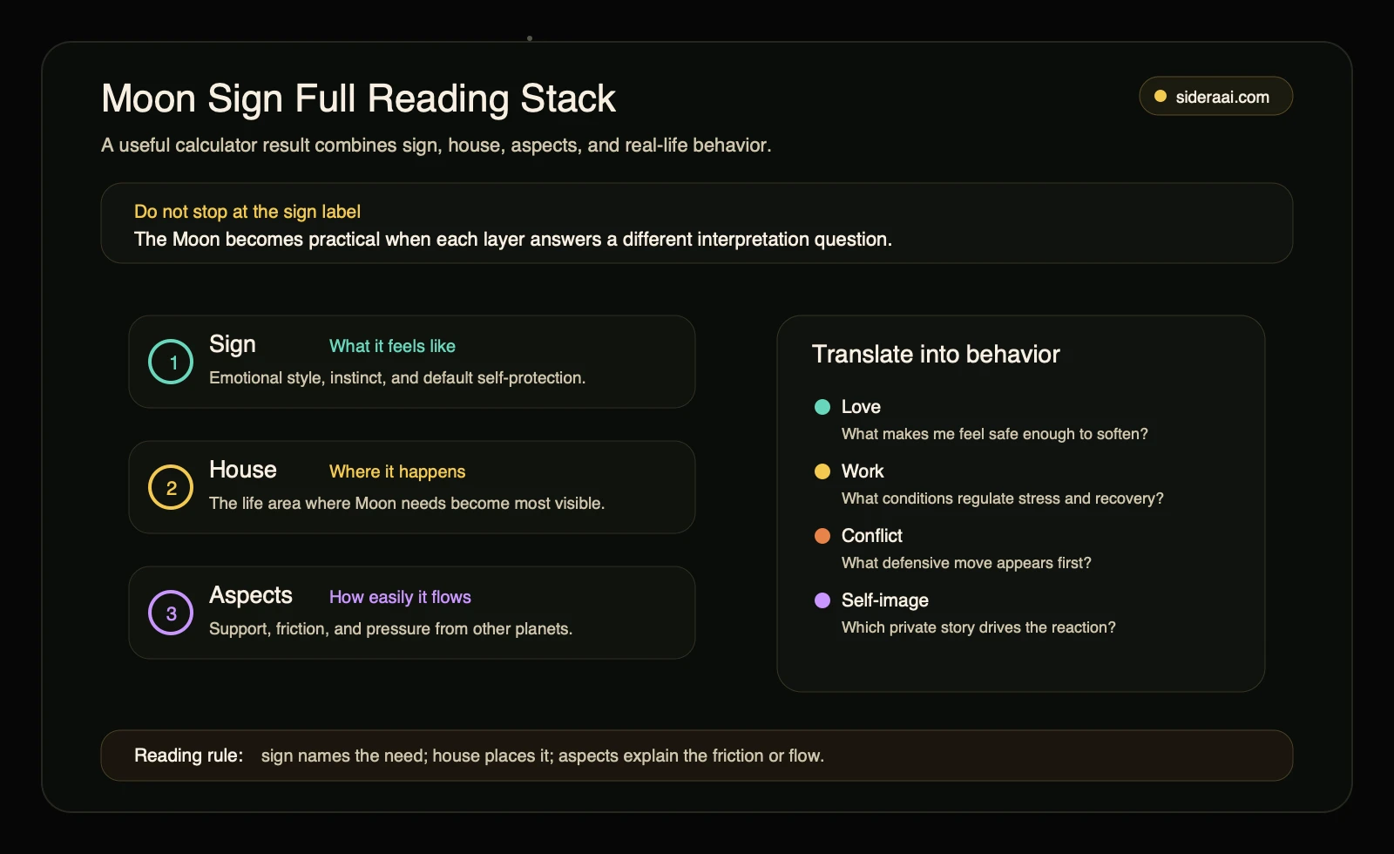Click the yellow dot next to Work
The height and width of the screenshot is (854, 1394).
click(822, 471)
